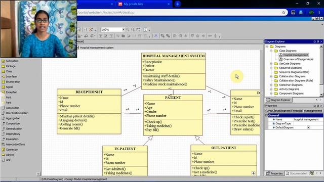Activate the DirectedAssociation tool
324x182 pixels.
[x=15, y=113]
